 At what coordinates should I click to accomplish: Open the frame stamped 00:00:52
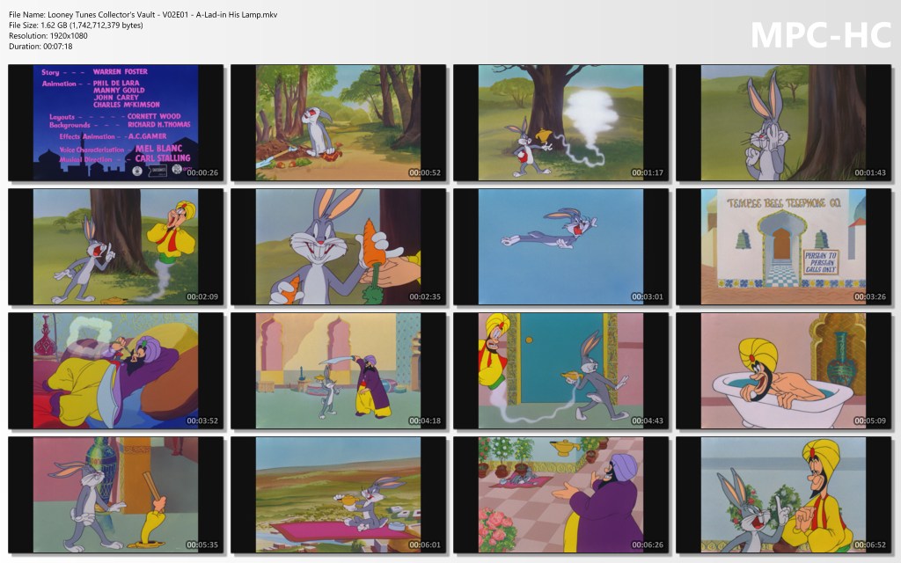[339, 122]
